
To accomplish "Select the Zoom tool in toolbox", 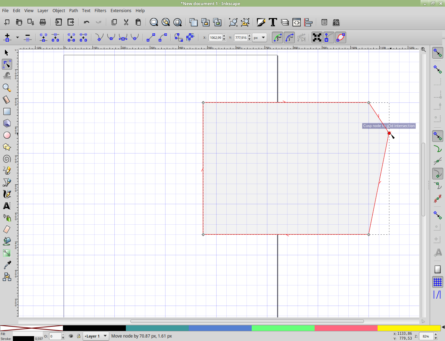I will pos(7,88).
